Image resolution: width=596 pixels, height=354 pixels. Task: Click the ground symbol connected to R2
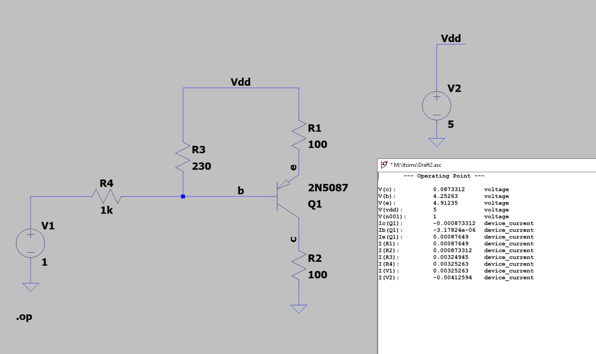(x=299, y=309)
